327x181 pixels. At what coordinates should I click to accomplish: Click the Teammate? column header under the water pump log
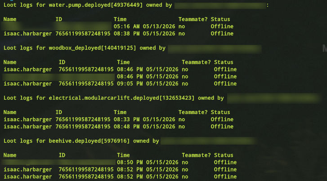tap(193, 19)
